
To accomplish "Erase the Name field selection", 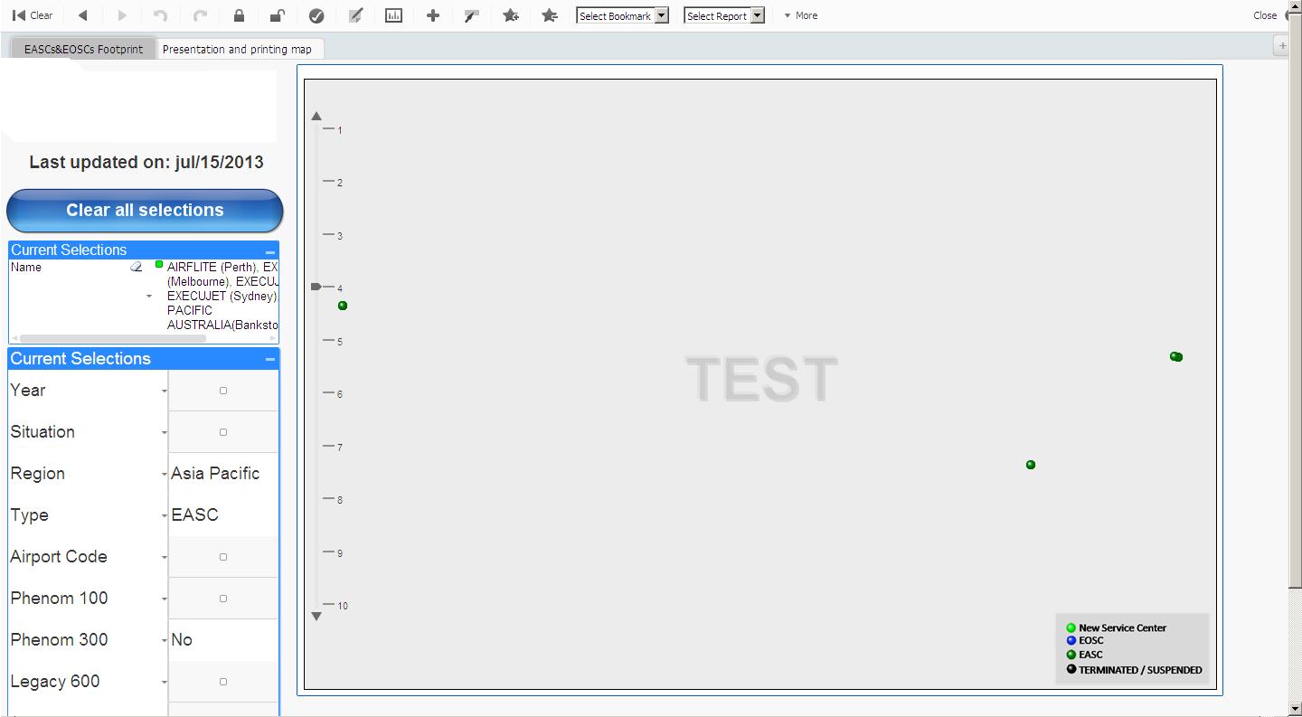I will 137,267.
